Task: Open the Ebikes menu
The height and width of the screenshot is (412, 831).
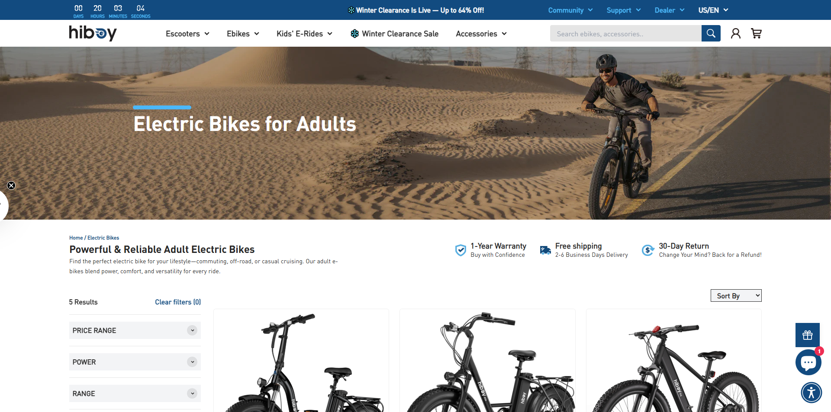Action: pyautogui.click(x=243, y=34)
